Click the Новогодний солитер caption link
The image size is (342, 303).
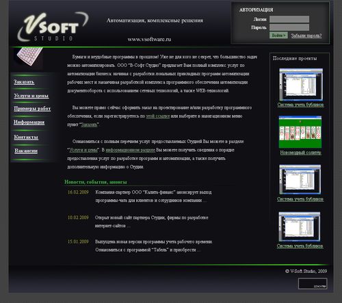coord(300,153)
